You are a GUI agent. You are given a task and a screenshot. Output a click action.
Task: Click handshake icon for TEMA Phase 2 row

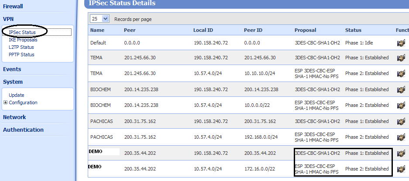click(x=401, y=73)
